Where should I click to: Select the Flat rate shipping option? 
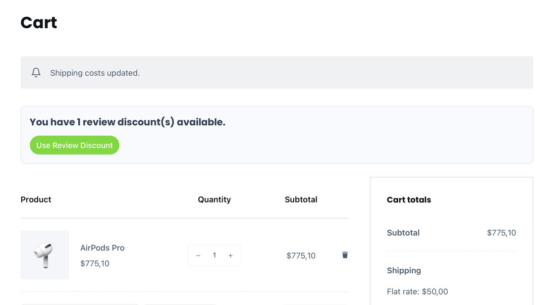click(418, 292)
